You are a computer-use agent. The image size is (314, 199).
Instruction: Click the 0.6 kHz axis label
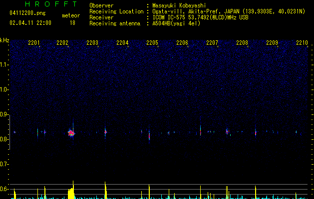tap(4, 189)
